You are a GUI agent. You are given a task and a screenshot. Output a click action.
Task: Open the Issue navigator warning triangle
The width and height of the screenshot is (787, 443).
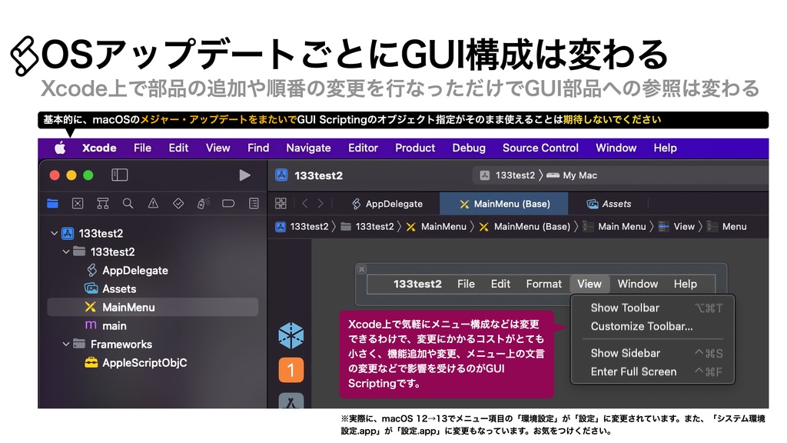coord(154,202)
